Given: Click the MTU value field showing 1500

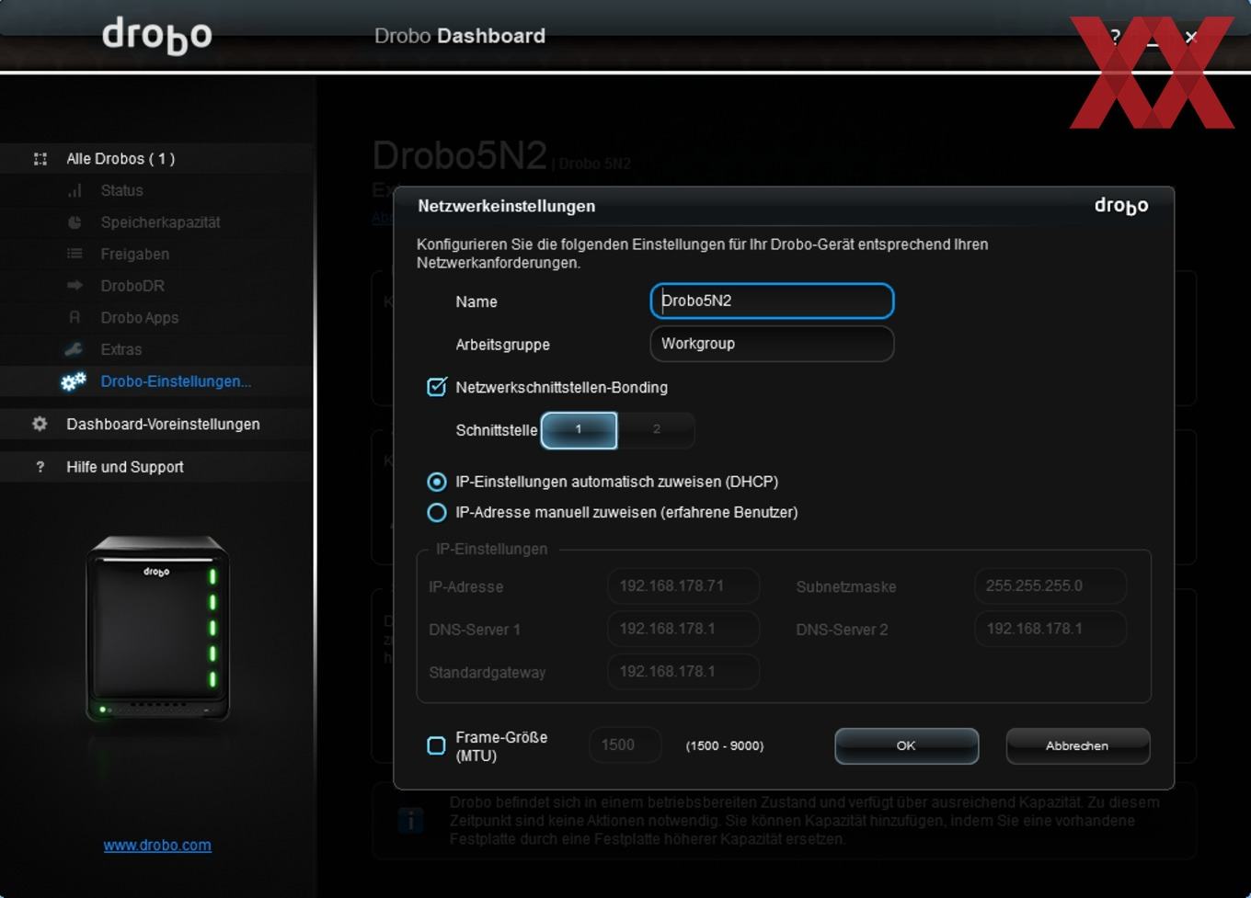Looking at the screenshot, I should point(625,745).
